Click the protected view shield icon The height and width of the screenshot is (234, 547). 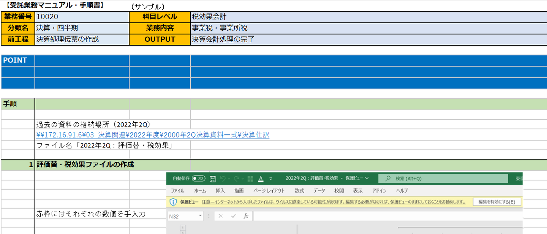pos(173,202)
